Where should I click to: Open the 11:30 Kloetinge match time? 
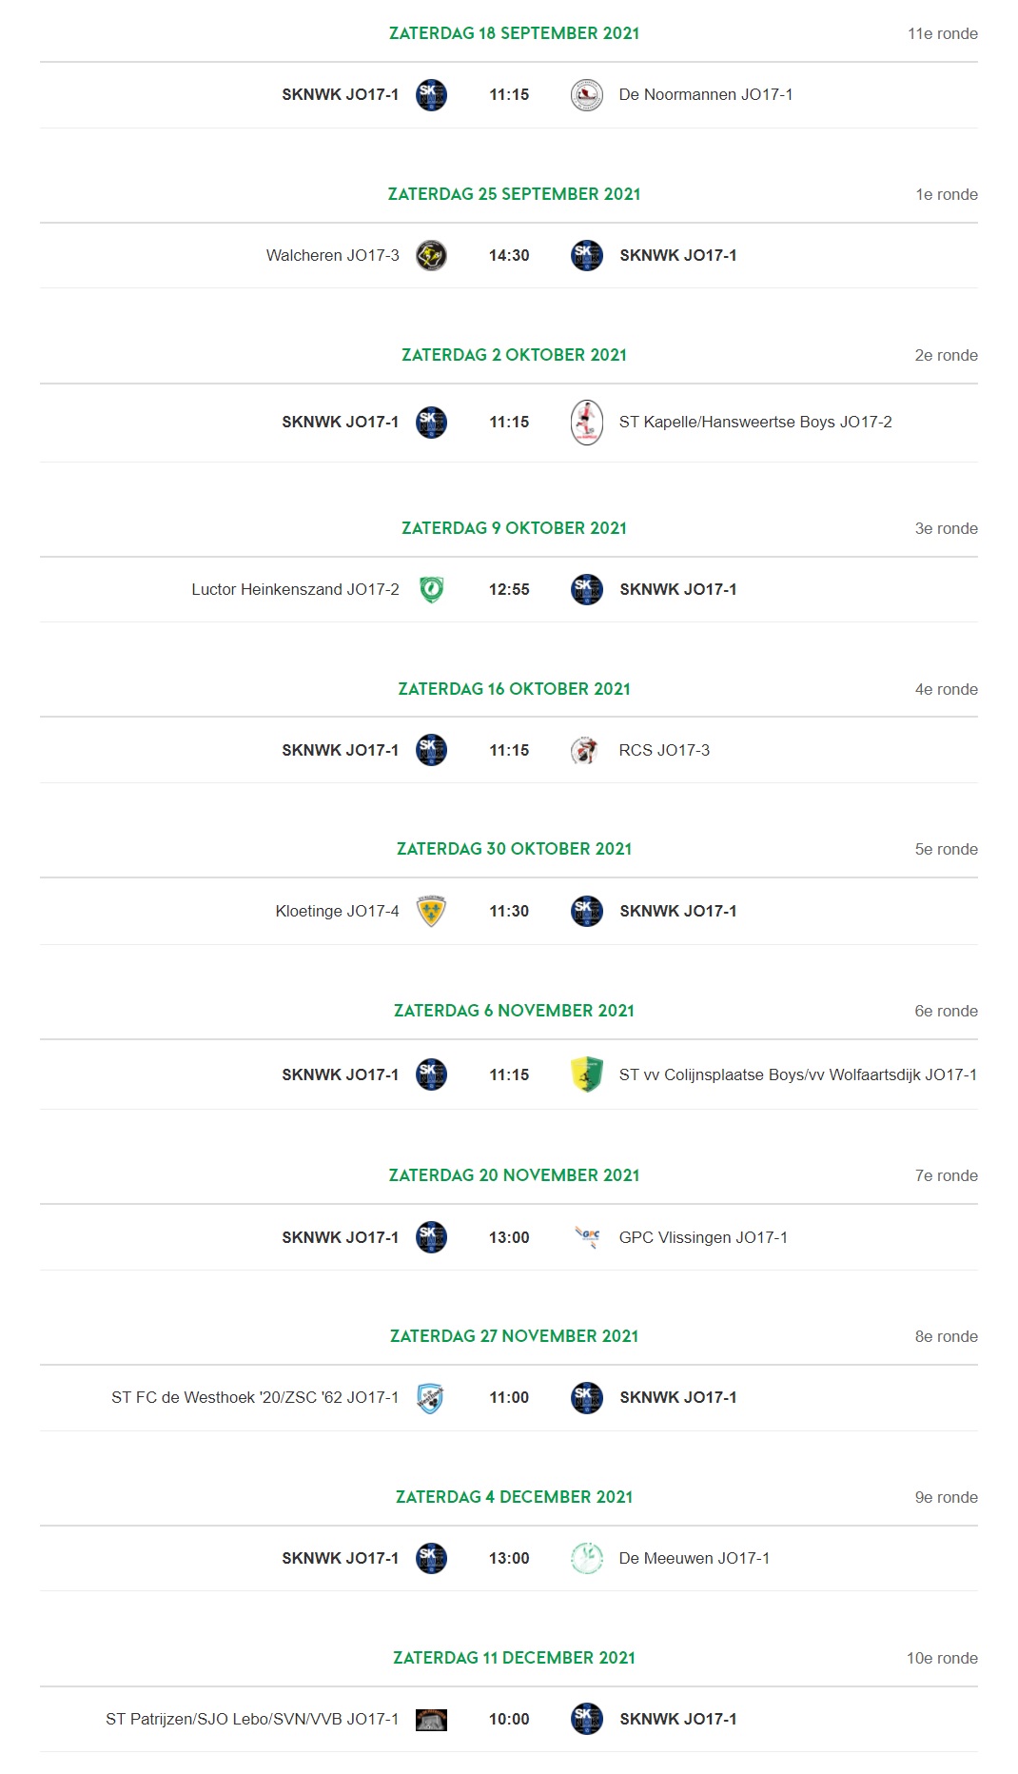(x=509, y=912)
